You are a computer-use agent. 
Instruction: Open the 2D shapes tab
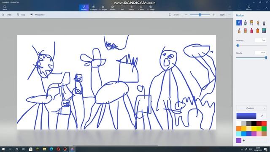tap(93, 8)
